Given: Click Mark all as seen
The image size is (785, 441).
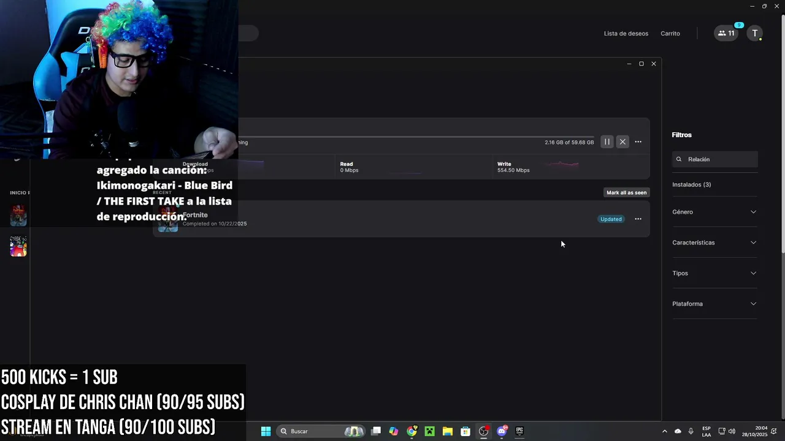Looking at the screenshot, I should (626, 192).
